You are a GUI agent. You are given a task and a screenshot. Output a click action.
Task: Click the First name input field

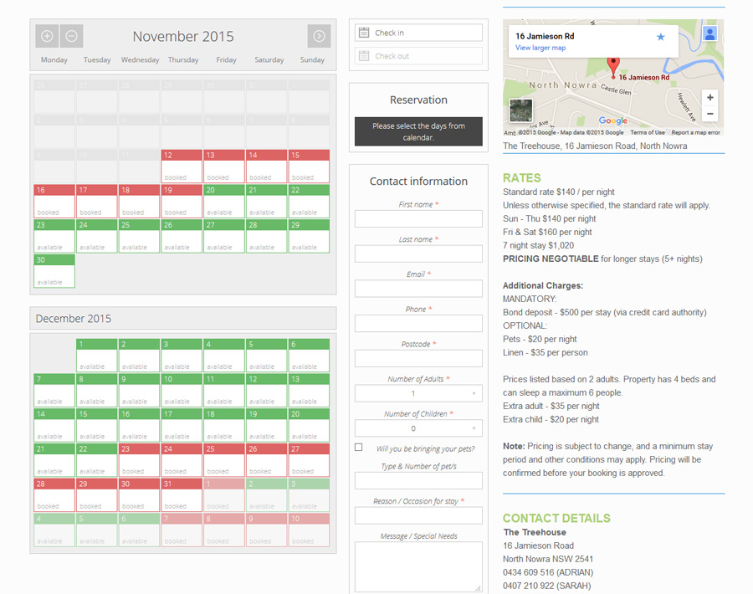click(x=418, y=219)
